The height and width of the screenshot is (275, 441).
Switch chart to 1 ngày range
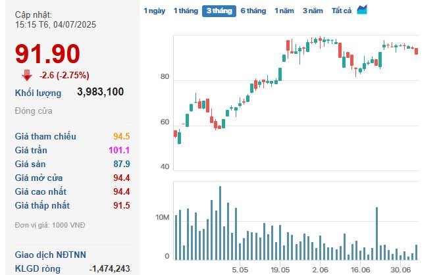click(x=154, y=11)
